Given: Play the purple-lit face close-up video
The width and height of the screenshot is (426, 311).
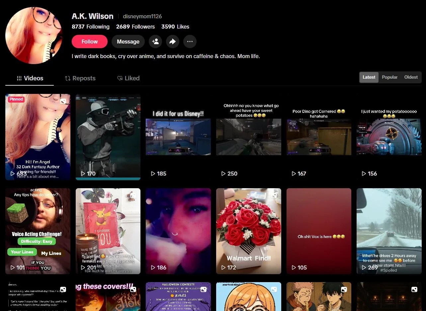Looking at the screenshot, I should coord(178,231).
